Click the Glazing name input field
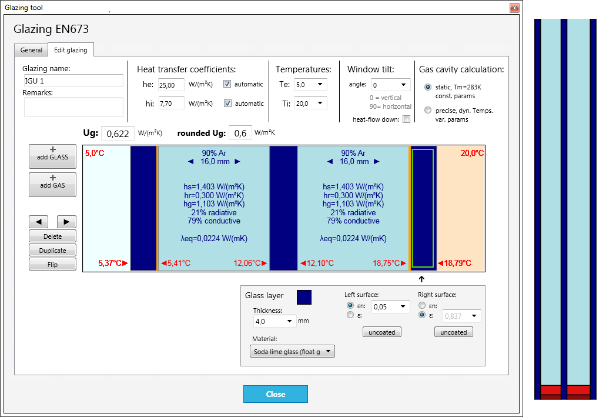 pos(73,81)
